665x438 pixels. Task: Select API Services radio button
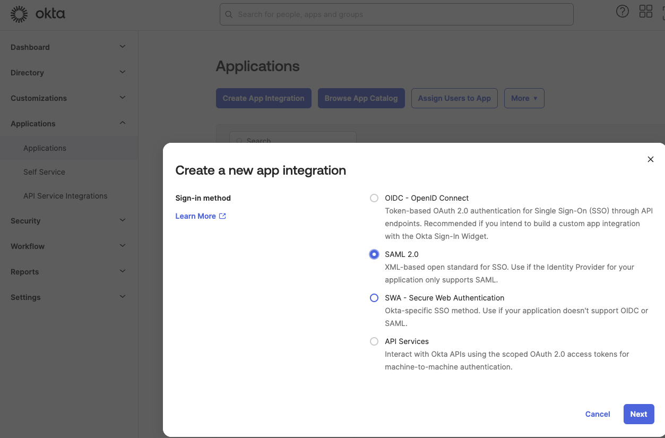pyautogui.click(x=374, y=341)
